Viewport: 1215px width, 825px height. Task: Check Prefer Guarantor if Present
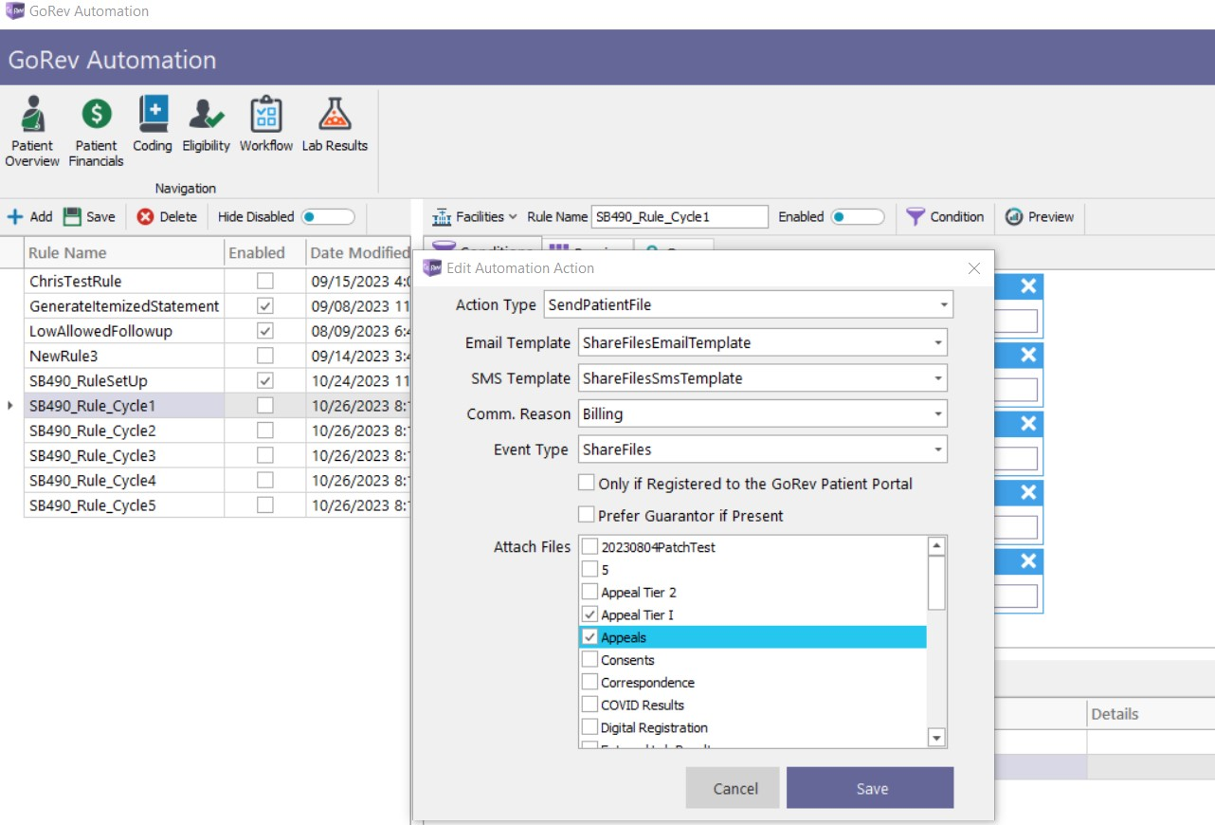click(587, 515)
